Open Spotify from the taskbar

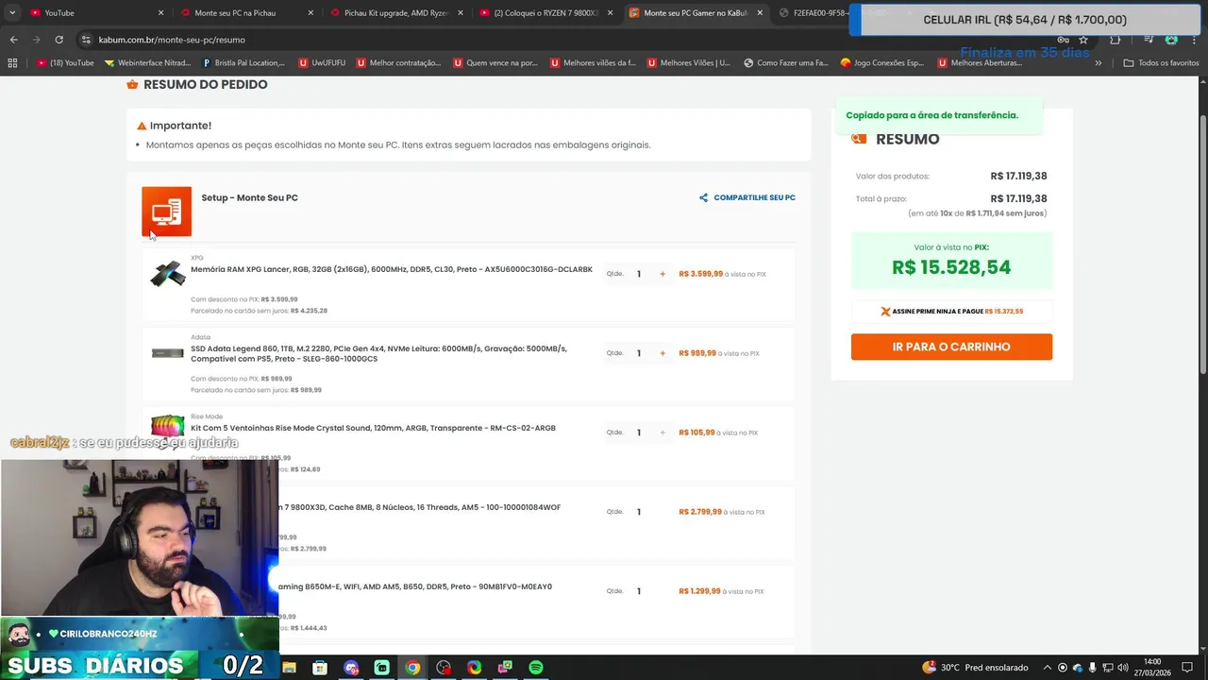pyautogui.click(x=535, y=668)
